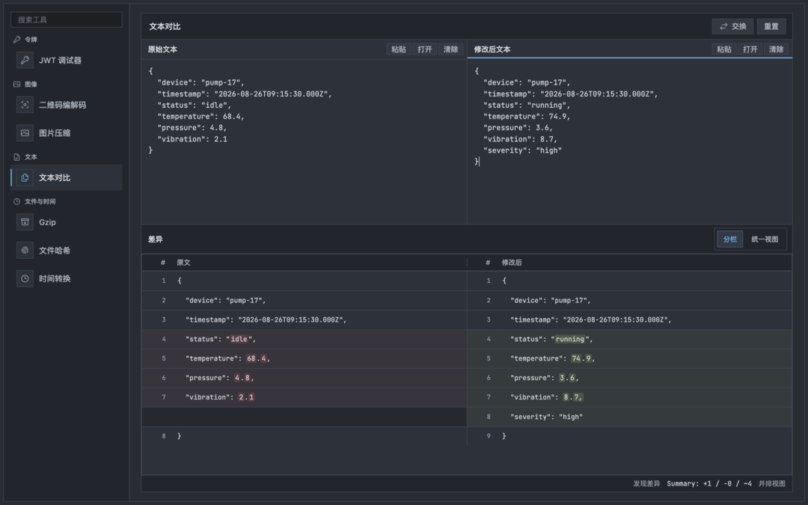This screenshot has width=808, height=505.
Task: Select the 文本对比 copy icon in sidebar
Action: tap(25, 178)
